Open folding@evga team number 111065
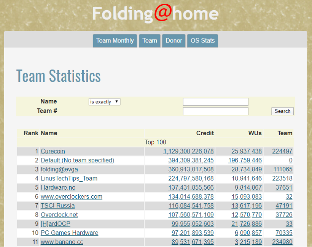Screen dimensions: 312x247 [x=283, y=169]
